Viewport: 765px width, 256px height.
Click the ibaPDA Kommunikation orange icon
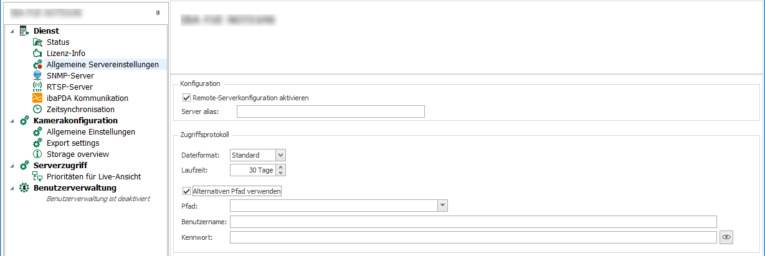click(37, 98)
